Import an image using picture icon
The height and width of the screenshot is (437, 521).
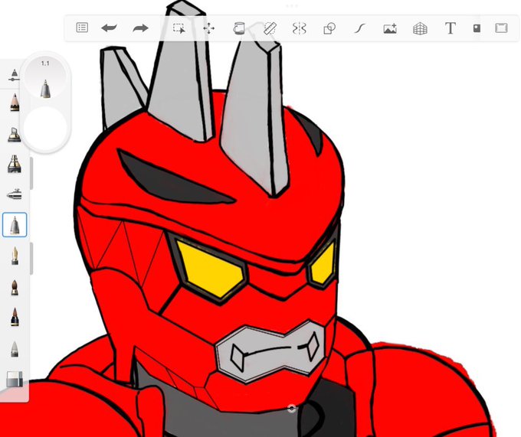(x=390, y=28)
